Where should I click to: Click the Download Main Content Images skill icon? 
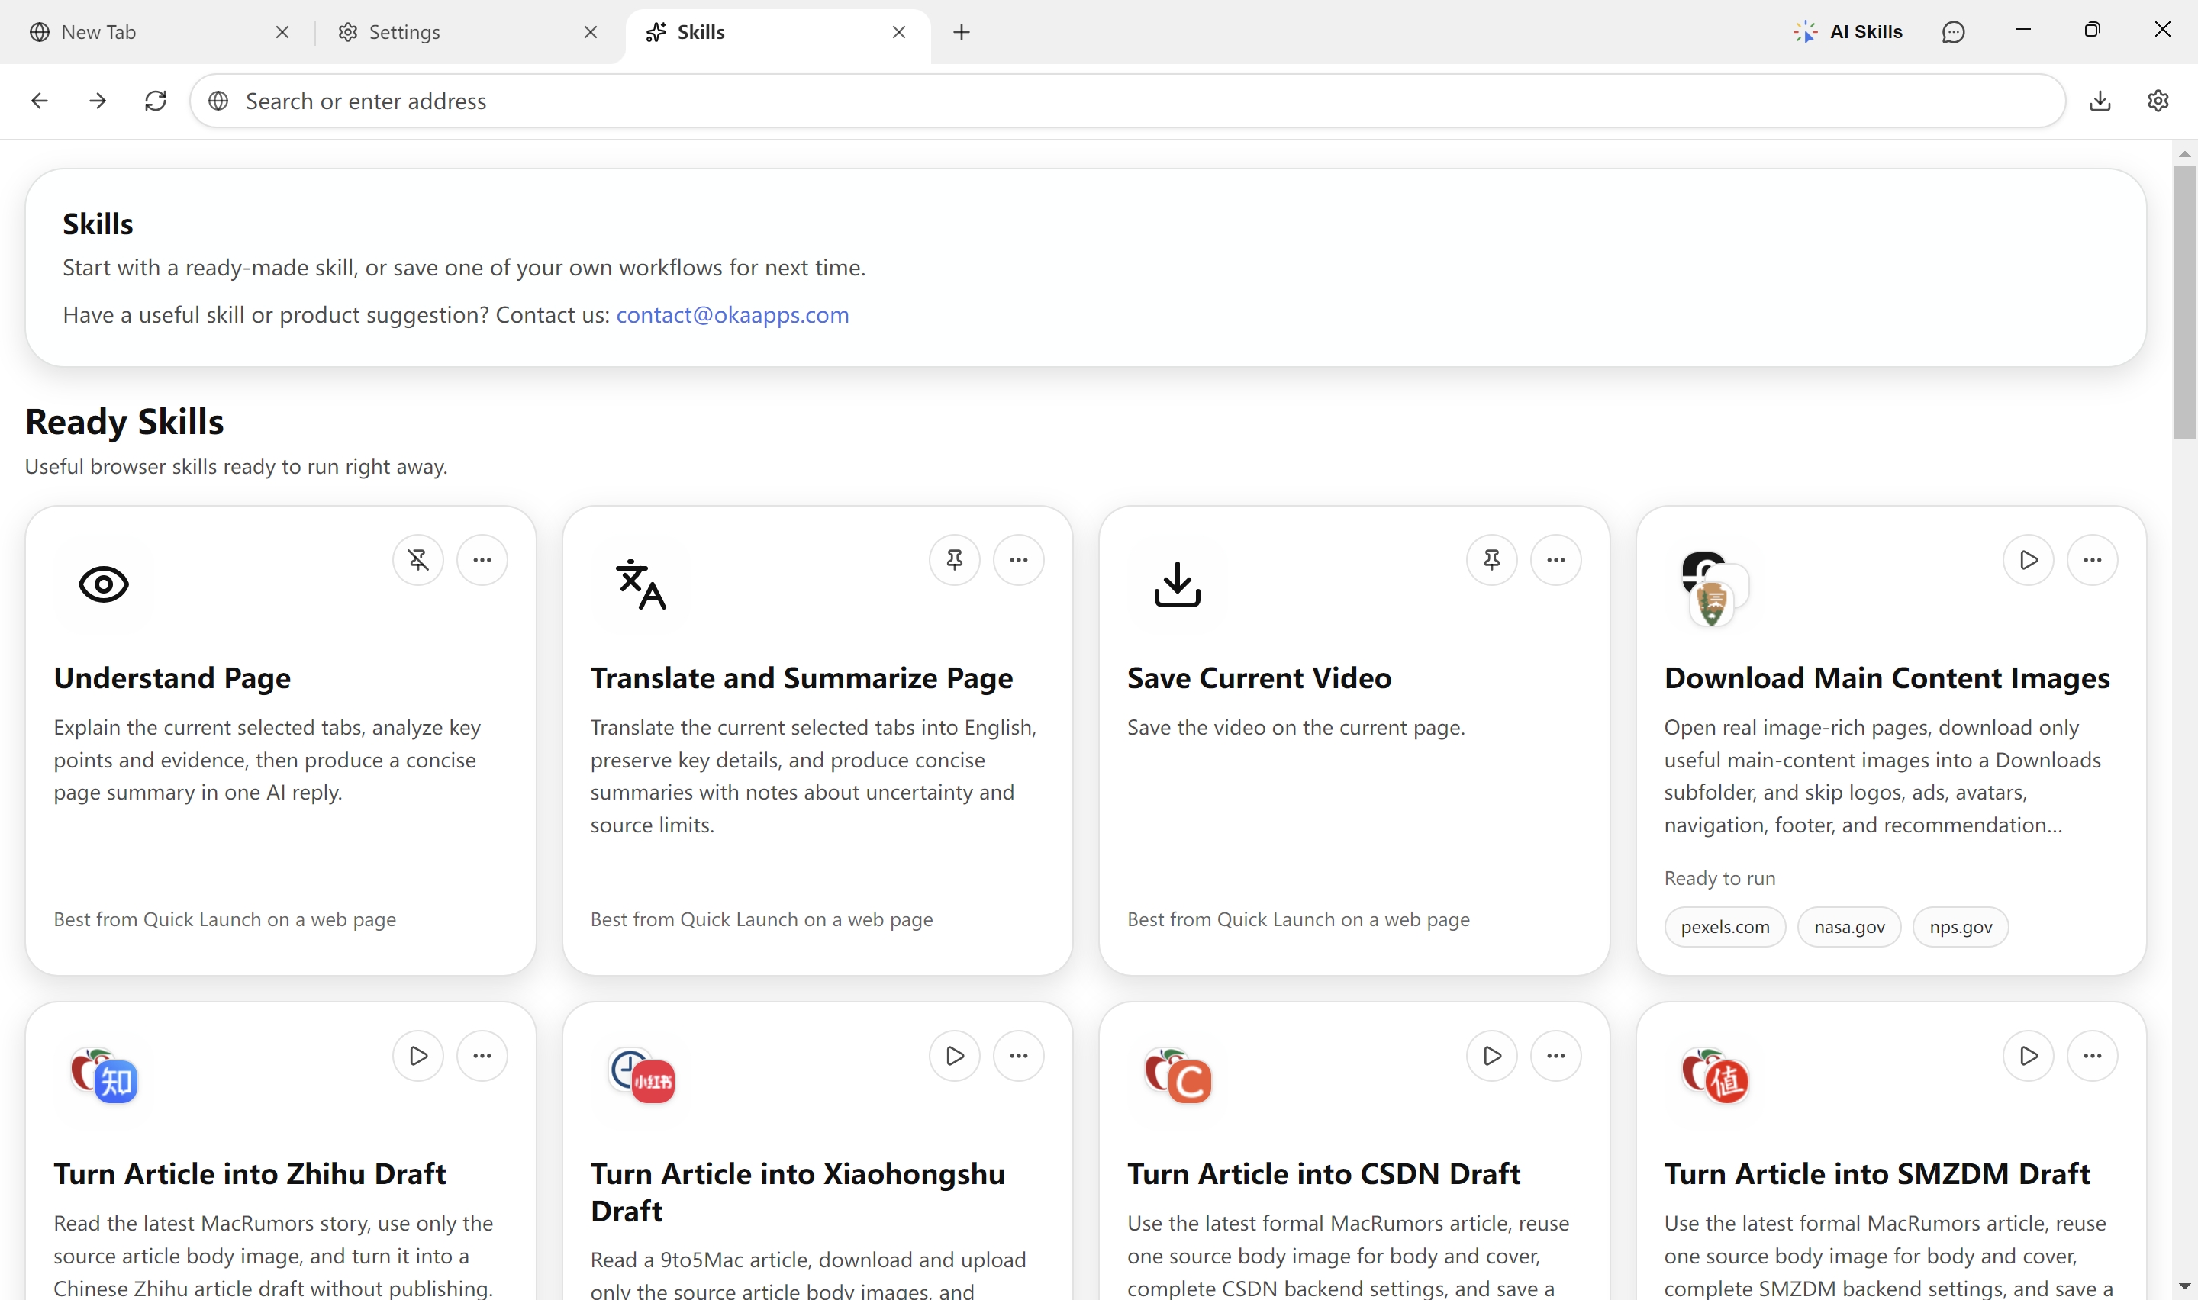tap(1714, 587)
